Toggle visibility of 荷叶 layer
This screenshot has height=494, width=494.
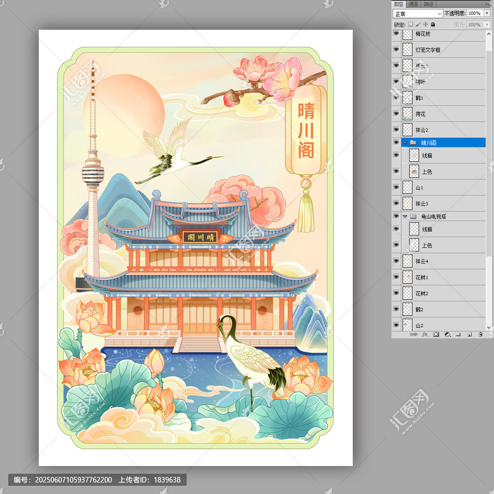tap(396, 82)
